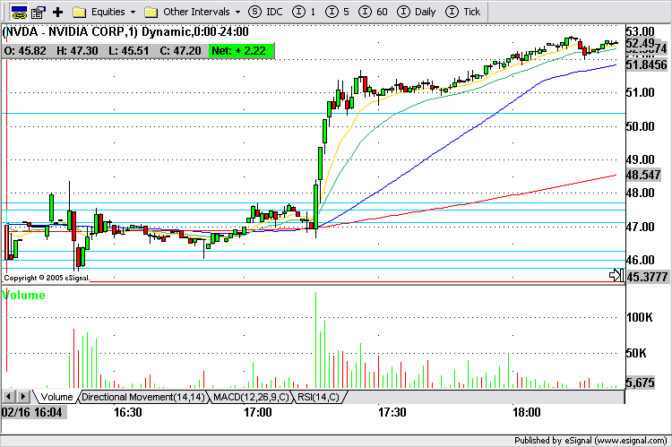Click the 45.3777 price marker

pyautogui.click(x=647, y=277)
